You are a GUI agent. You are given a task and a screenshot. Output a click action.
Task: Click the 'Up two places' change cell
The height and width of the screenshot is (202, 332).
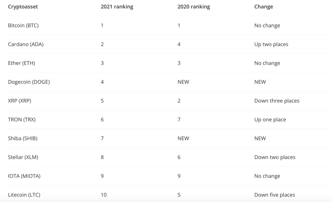coord(271,44)
